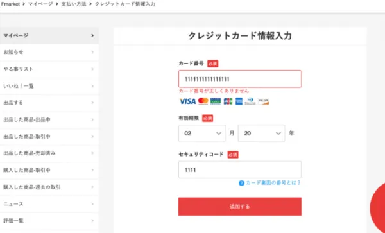Click the カード番号 field label
Viewport: 385px width, 233px height.
(191, 64)
